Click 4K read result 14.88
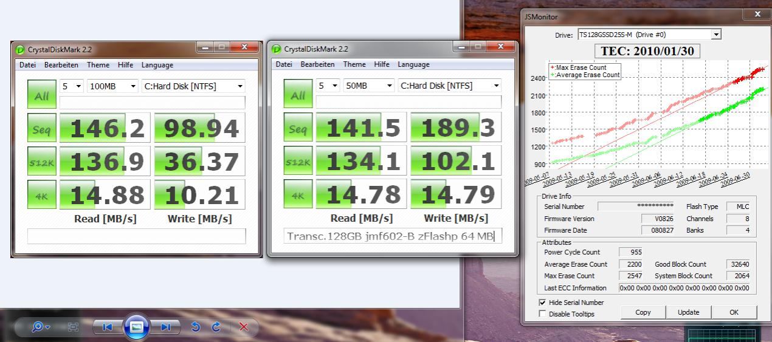This screenshot has width=772, height=342. pyautogui.click(x=105, y=194)
